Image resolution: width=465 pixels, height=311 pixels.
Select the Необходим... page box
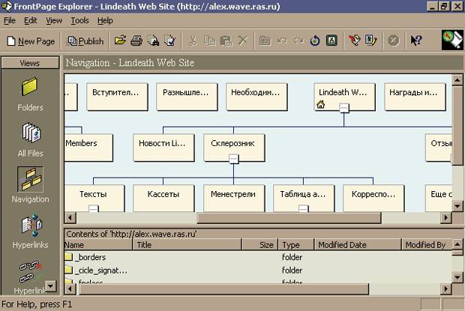256,97
